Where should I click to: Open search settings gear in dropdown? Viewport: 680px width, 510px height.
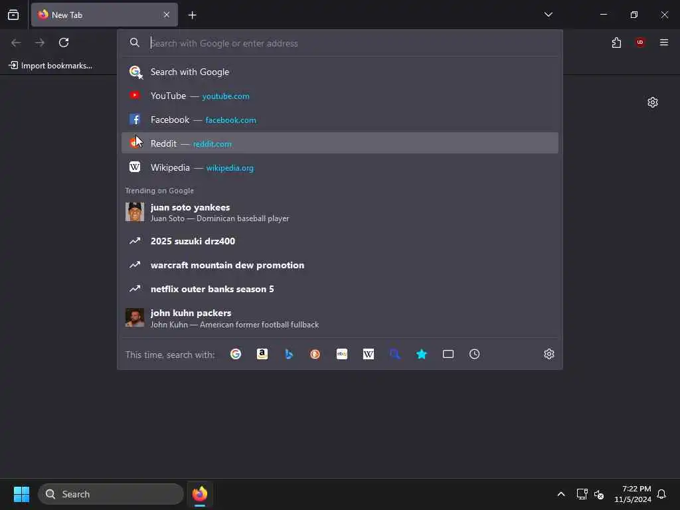click(x=549, y=355)
